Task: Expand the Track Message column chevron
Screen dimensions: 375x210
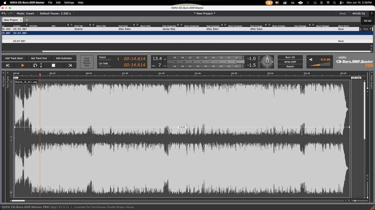Action: [x=313, y=25]
